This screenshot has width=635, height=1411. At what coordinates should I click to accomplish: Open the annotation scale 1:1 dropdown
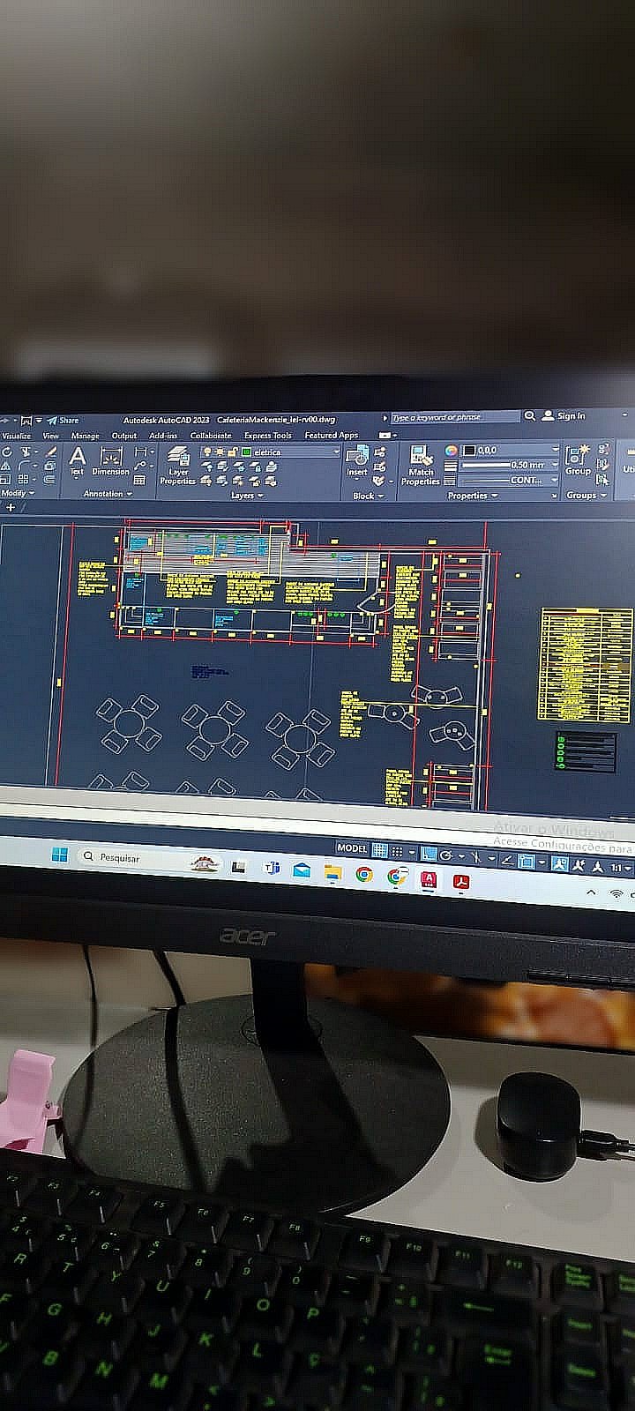coord(622,869)
